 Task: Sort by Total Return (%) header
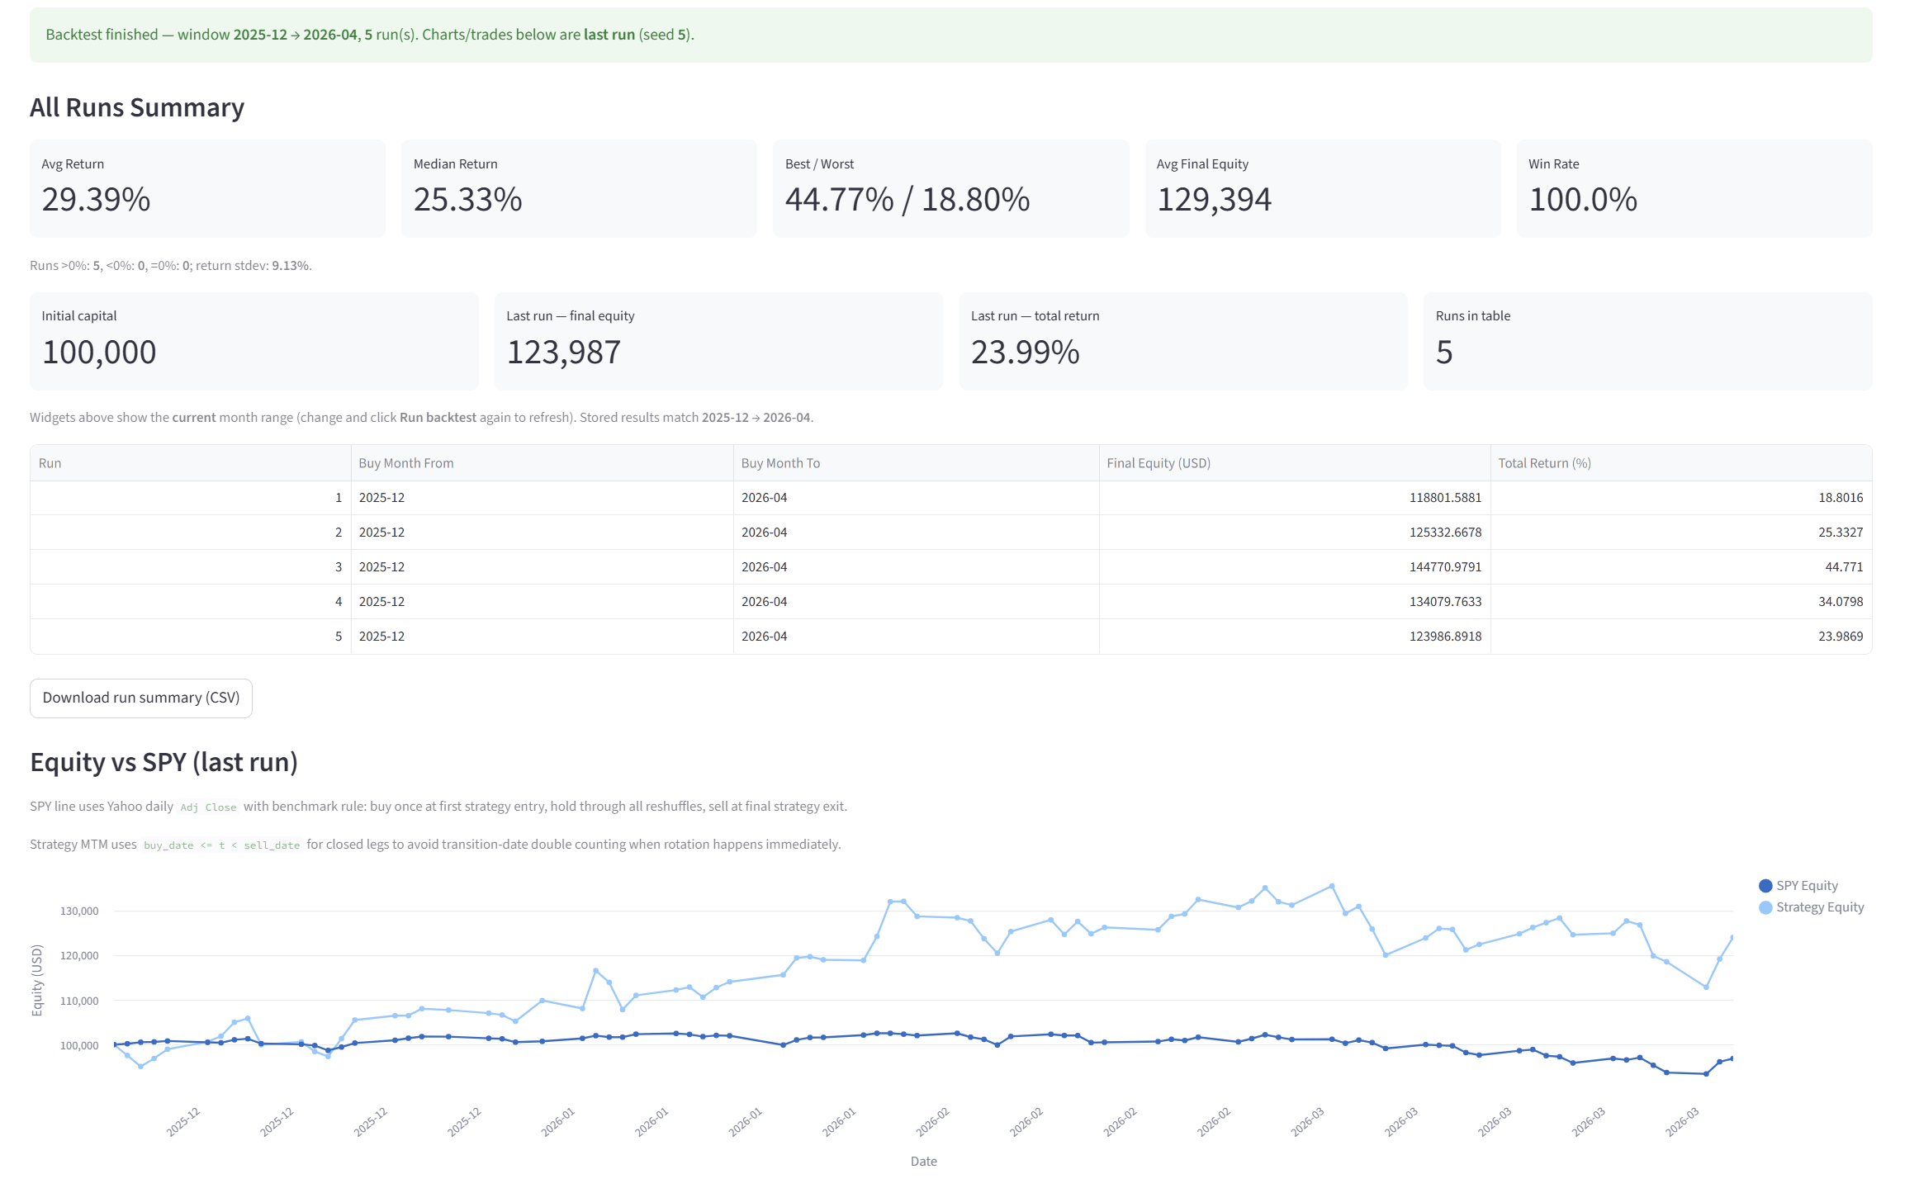pos(1544,463)
